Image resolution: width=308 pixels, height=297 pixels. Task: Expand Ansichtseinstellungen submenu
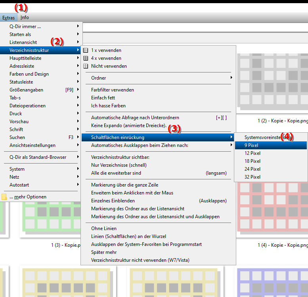[x=40, y=145]
